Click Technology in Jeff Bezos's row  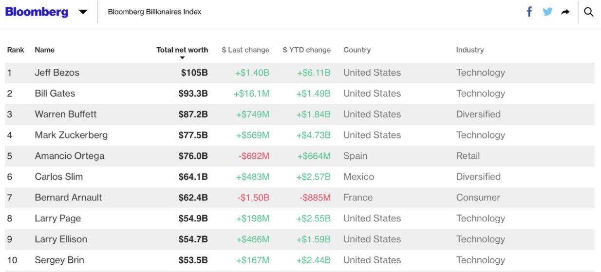[481, 73]
